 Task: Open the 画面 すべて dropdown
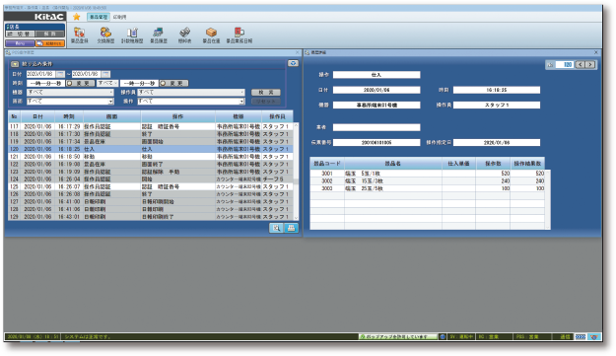pyautogui.click(x=70, y=101)
